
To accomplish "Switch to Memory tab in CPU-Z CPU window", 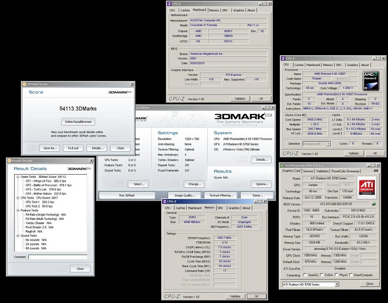I will 328,65.
